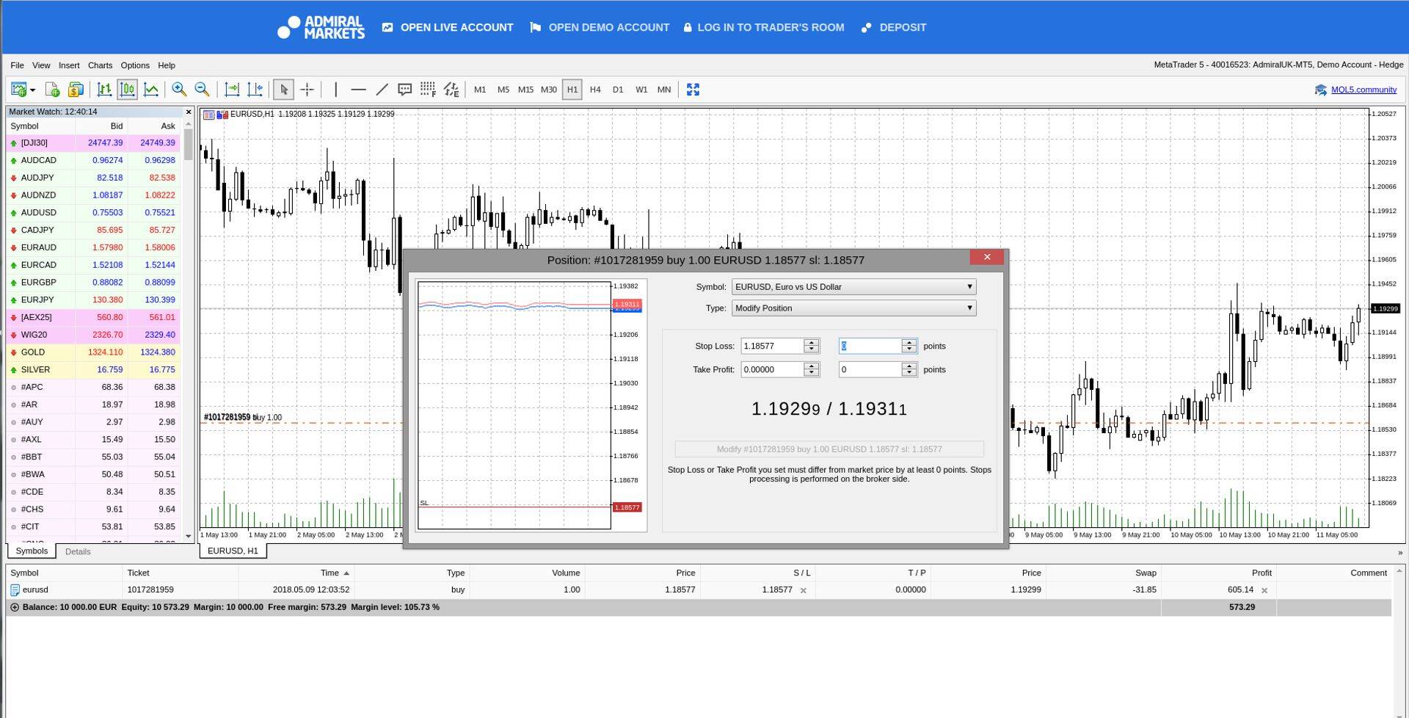Toggle fullscreen mode icon

point(693,90)
